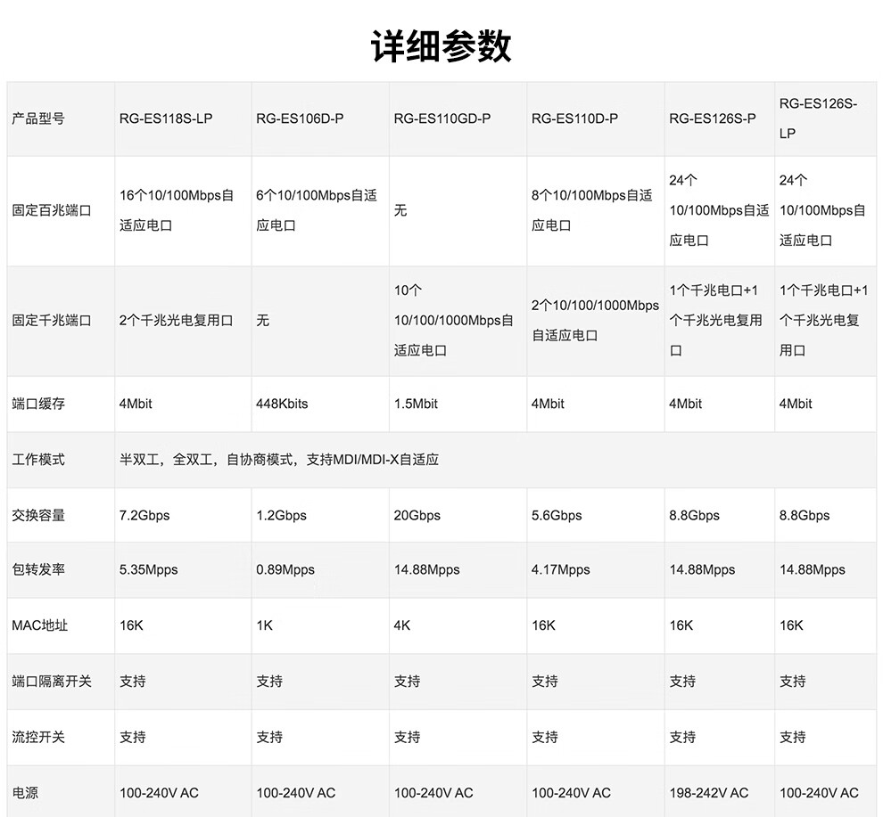Select the RG-ES110GD-P column header
Viewport: 883px width, 817px height.
442,118
